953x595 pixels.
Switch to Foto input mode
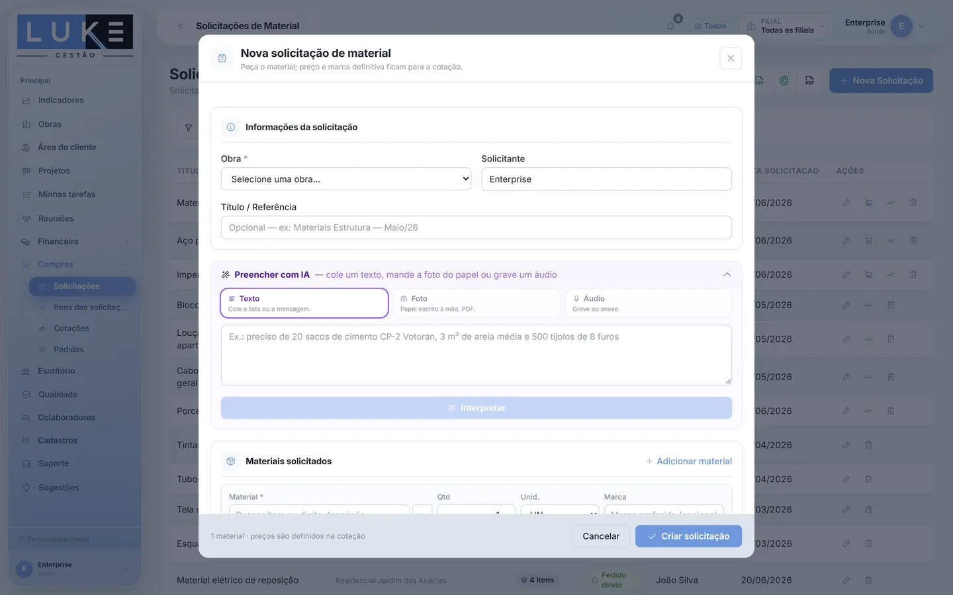tap(476, 303)
